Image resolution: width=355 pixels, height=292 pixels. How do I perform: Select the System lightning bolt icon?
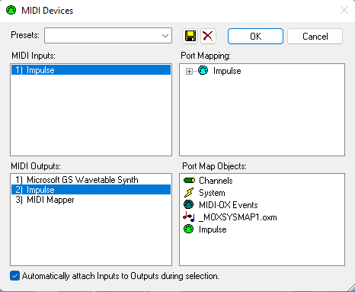tap(189, 193)
